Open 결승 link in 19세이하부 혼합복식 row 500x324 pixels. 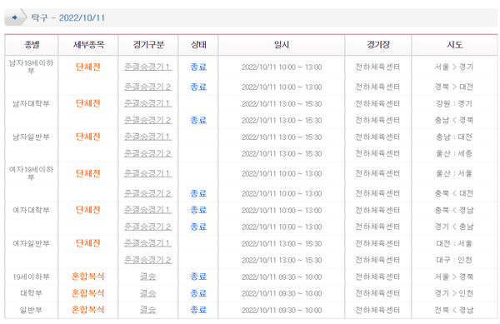coord(148,277)
